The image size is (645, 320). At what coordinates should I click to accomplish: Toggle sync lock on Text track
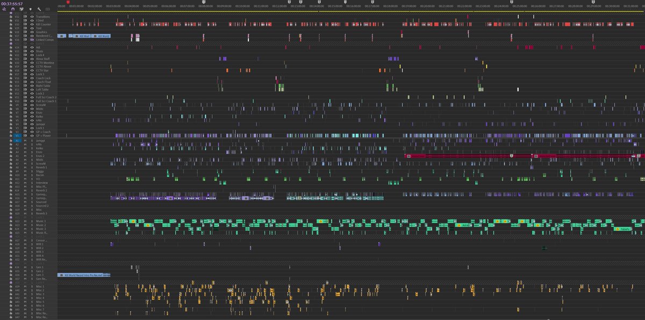(25, 28)
